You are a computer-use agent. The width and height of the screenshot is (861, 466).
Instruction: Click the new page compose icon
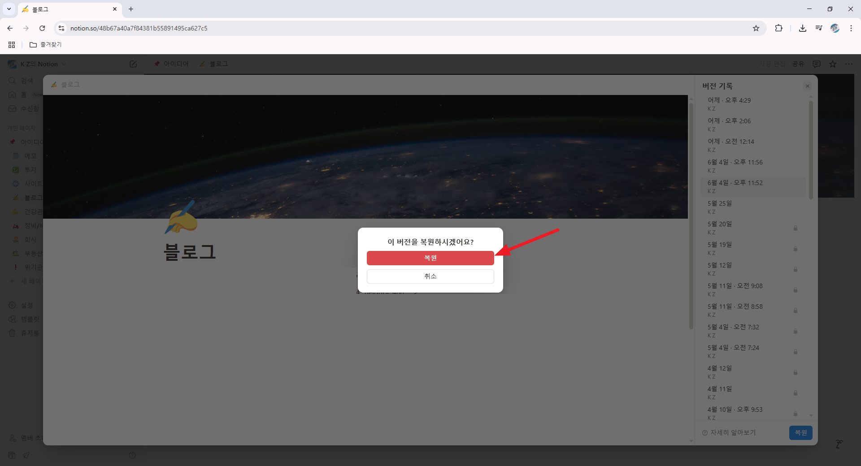(133, 64)
